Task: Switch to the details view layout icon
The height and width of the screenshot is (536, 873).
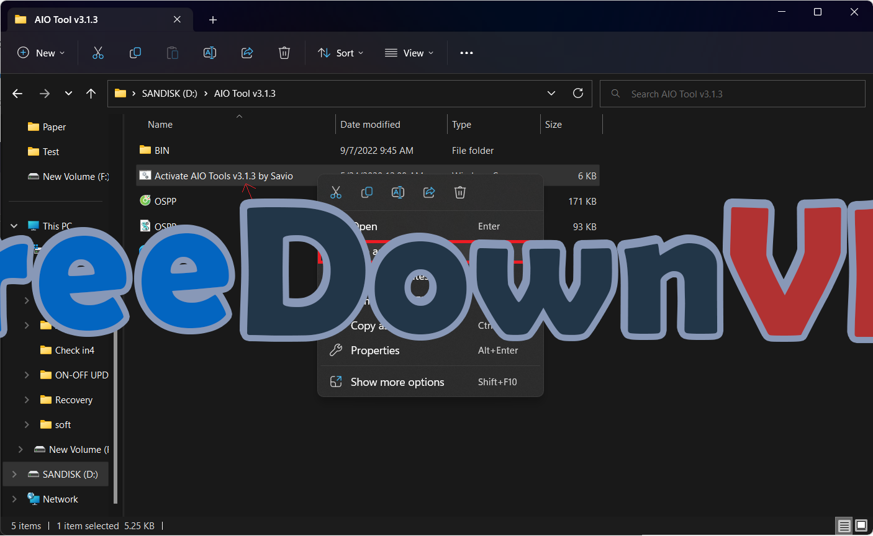Action: 844,526
